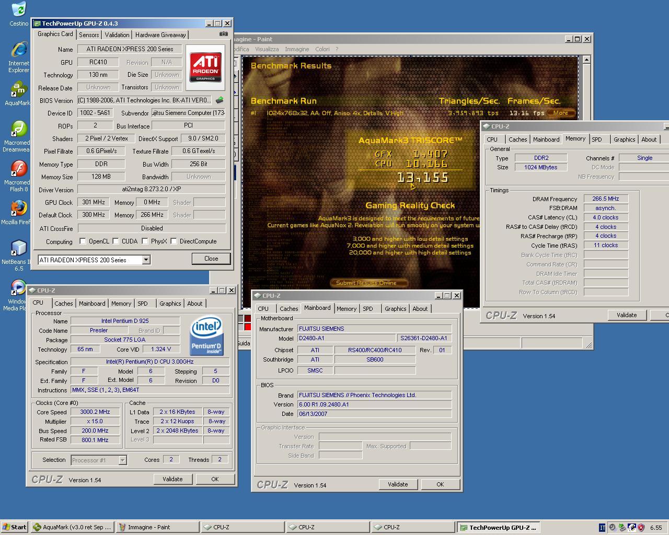Pick the bright red swatch in Paint's palette
Image resolution: width=669 pixels, height=535 pixels.
(248, 327)
